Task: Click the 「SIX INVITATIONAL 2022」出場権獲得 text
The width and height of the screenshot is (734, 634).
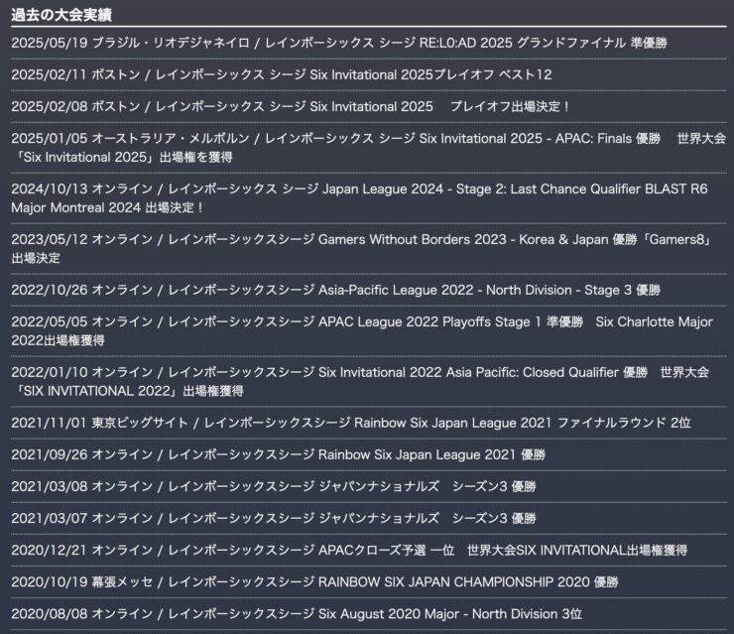Action: tap(128, 392)
